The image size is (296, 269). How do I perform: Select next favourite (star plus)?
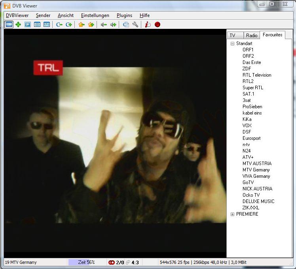91,24
